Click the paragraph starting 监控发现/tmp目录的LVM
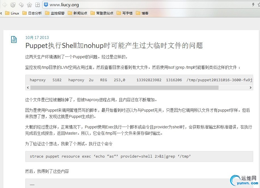Screen dimensions: 260x188 [133, 67]
